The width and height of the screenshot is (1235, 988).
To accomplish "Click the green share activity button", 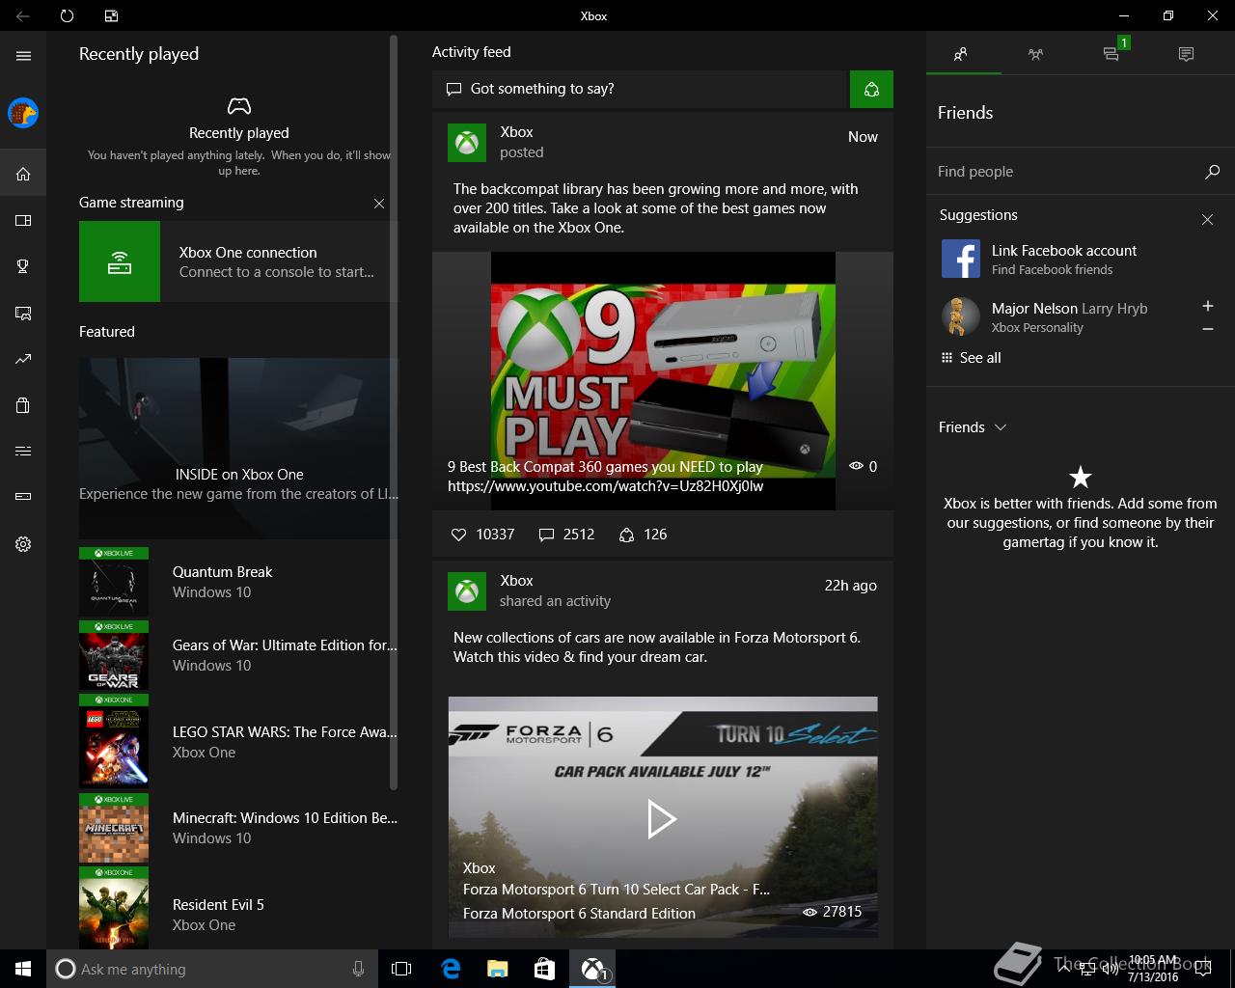I will click(871, 90).
